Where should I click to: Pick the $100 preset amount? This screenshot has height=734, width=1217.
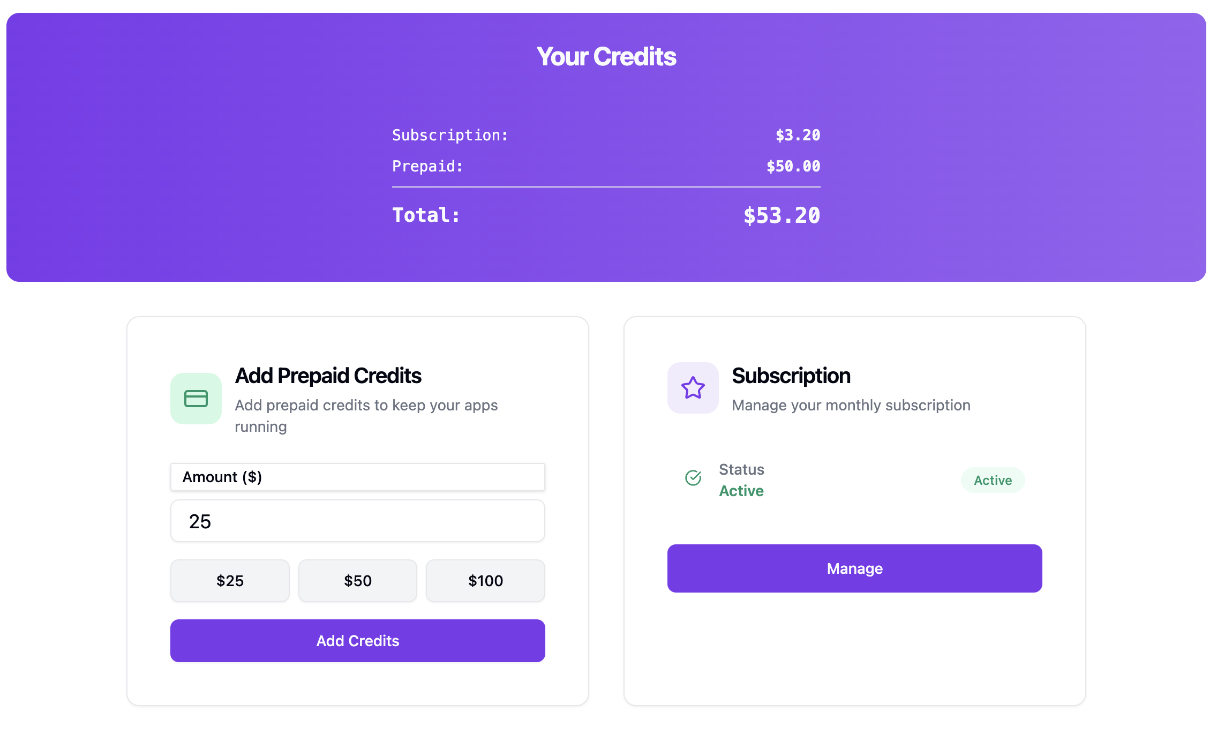[485, 581]
